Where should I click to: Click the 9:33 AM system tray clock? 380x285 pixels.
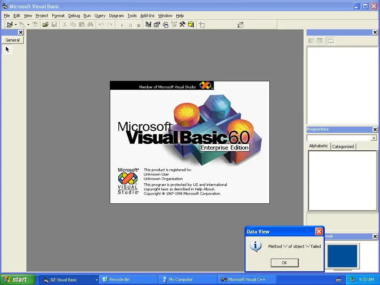366,279
